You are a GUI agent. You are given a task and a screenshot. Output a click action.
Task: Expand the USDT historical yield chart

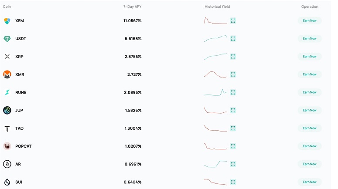point(233,38)
